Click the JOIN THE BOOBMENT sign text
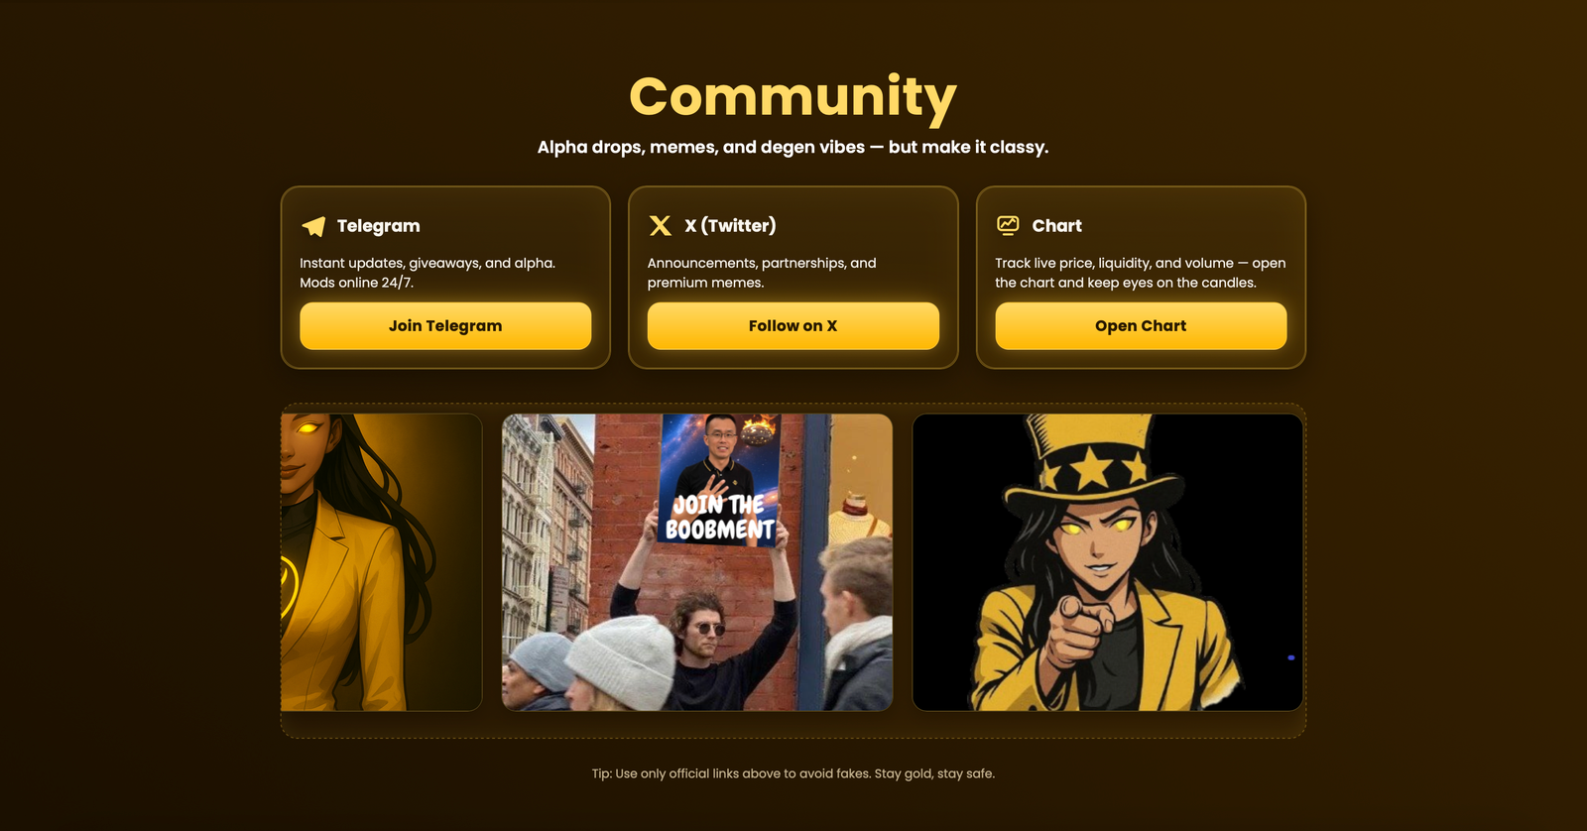Screen dimensions: 1587x831 (x=719, y=518)
